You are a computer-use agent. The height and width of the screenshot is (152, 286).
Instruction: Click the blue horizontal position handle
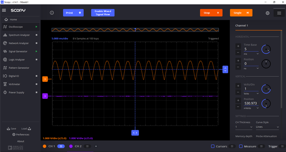(135, 132)
